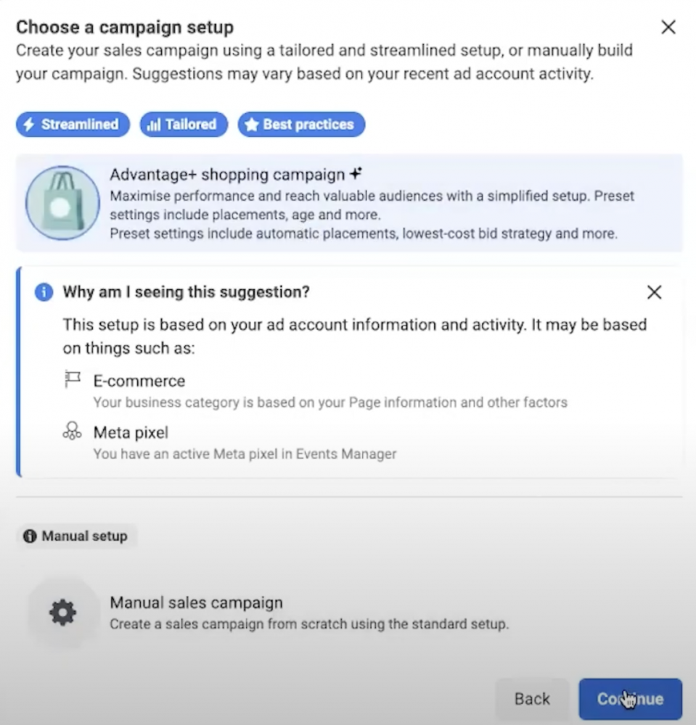696x725 pixels.
Task: Dismiss the 'Why am I seeing this suggestion' box
Action: pos(655,292)
